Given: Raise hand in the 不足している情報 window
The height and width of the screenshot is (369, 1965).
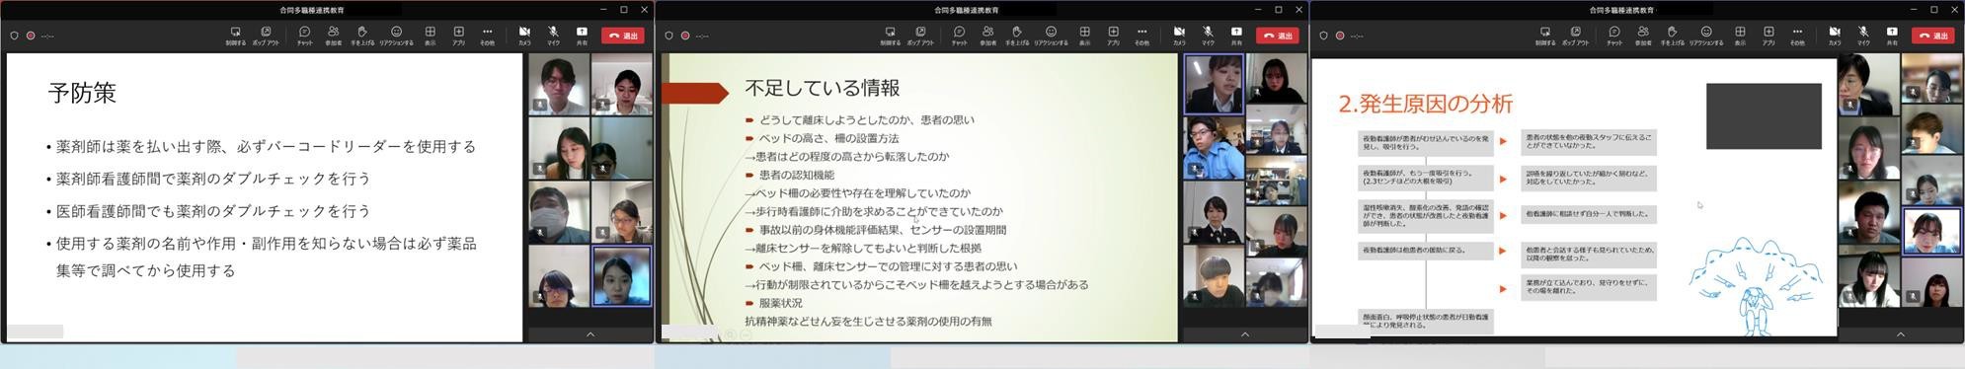Looking at the screenshot, I should [1016, 35].
